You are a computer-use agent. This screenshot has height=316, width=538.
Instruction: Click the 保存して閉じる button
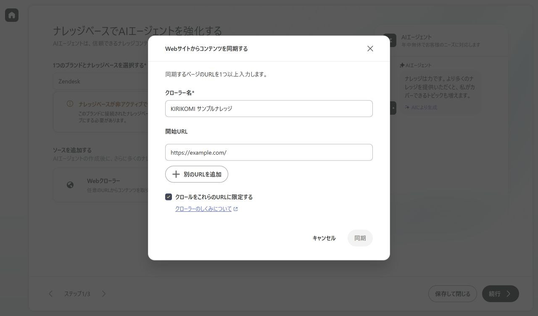[453, 294]
